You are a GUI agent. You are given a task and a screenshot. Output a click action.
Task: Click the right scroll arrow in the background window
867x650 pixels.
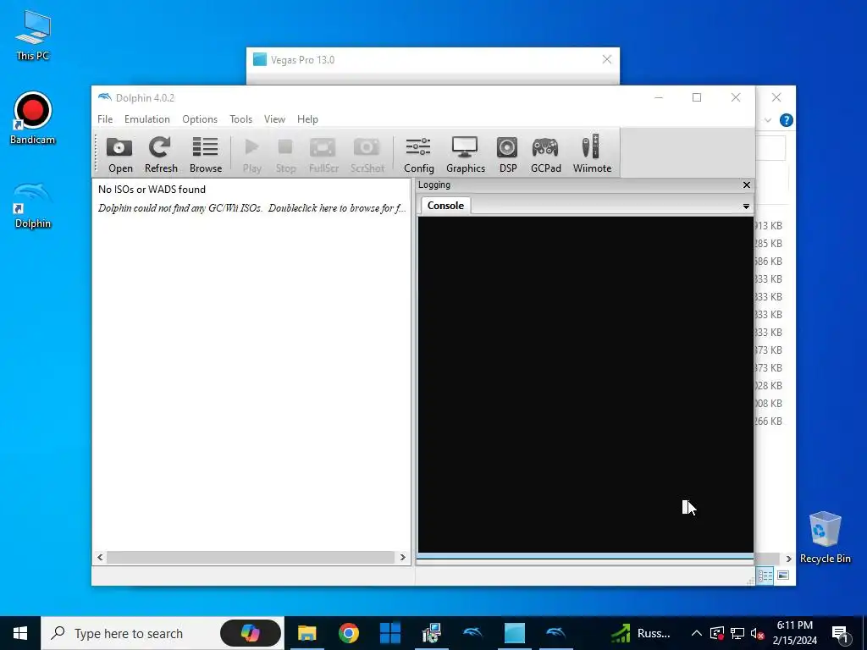pyautogui.click(x=788, y=559)
